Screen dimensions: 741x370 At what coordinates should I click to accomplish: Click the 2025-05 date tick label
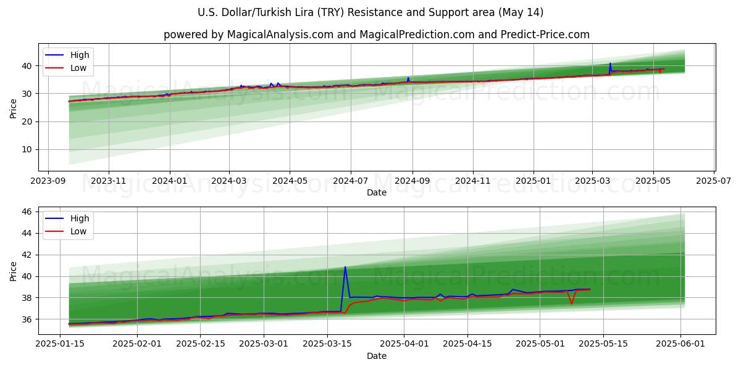point(652,181)
